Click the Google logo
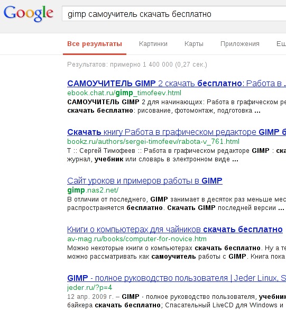The image size is (286, 310). point(28,13)
